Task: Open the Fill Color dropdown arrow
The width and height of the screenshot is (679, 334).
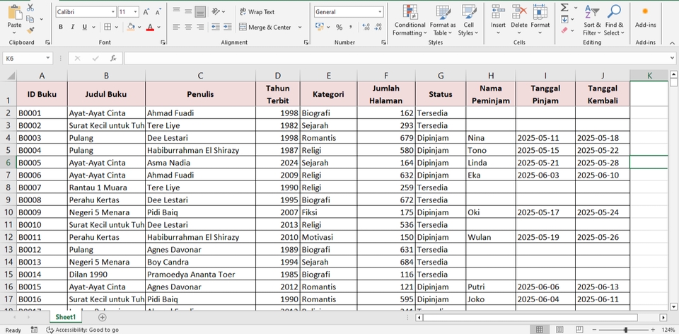Action: (x=139, y=27)
